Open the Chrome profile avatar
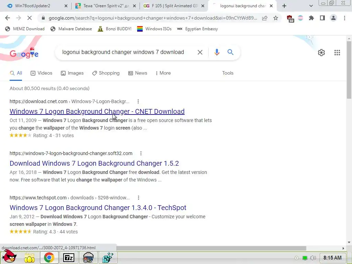The image size is (352, 264). point(333,18)
